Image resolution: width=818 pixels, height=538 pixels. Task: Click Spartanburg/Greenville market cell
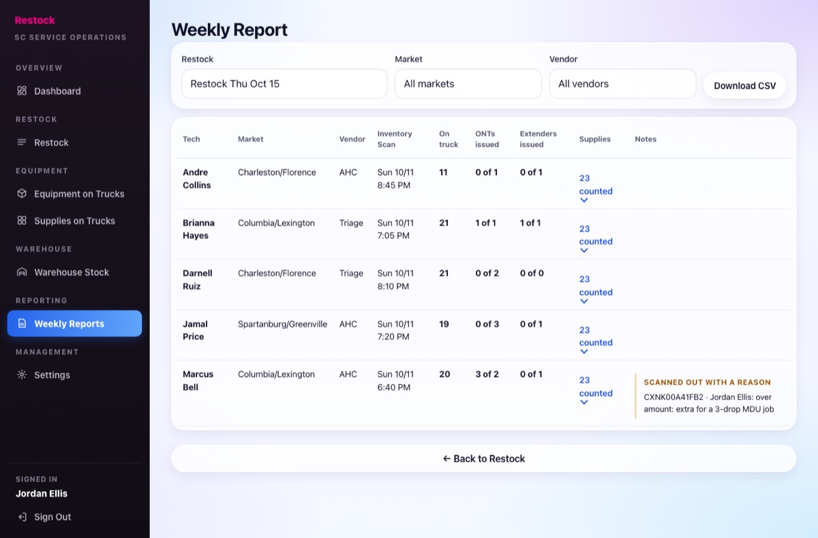[x=283, y=324]
